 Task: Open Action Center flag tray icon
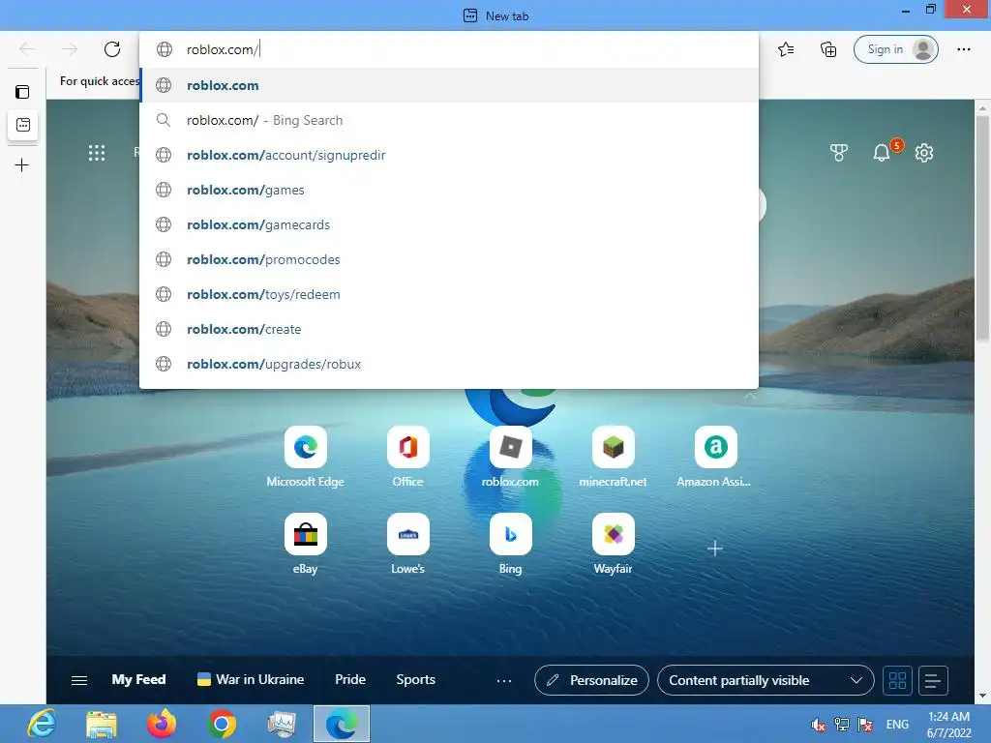865,725
